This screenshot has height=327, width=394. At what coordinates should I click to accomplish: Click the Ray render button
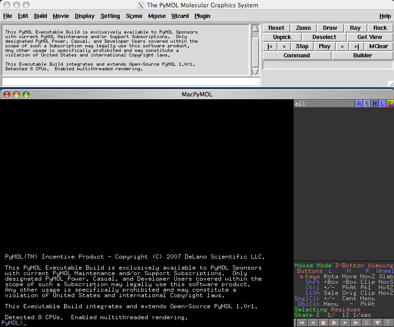[x=355, y=28]
